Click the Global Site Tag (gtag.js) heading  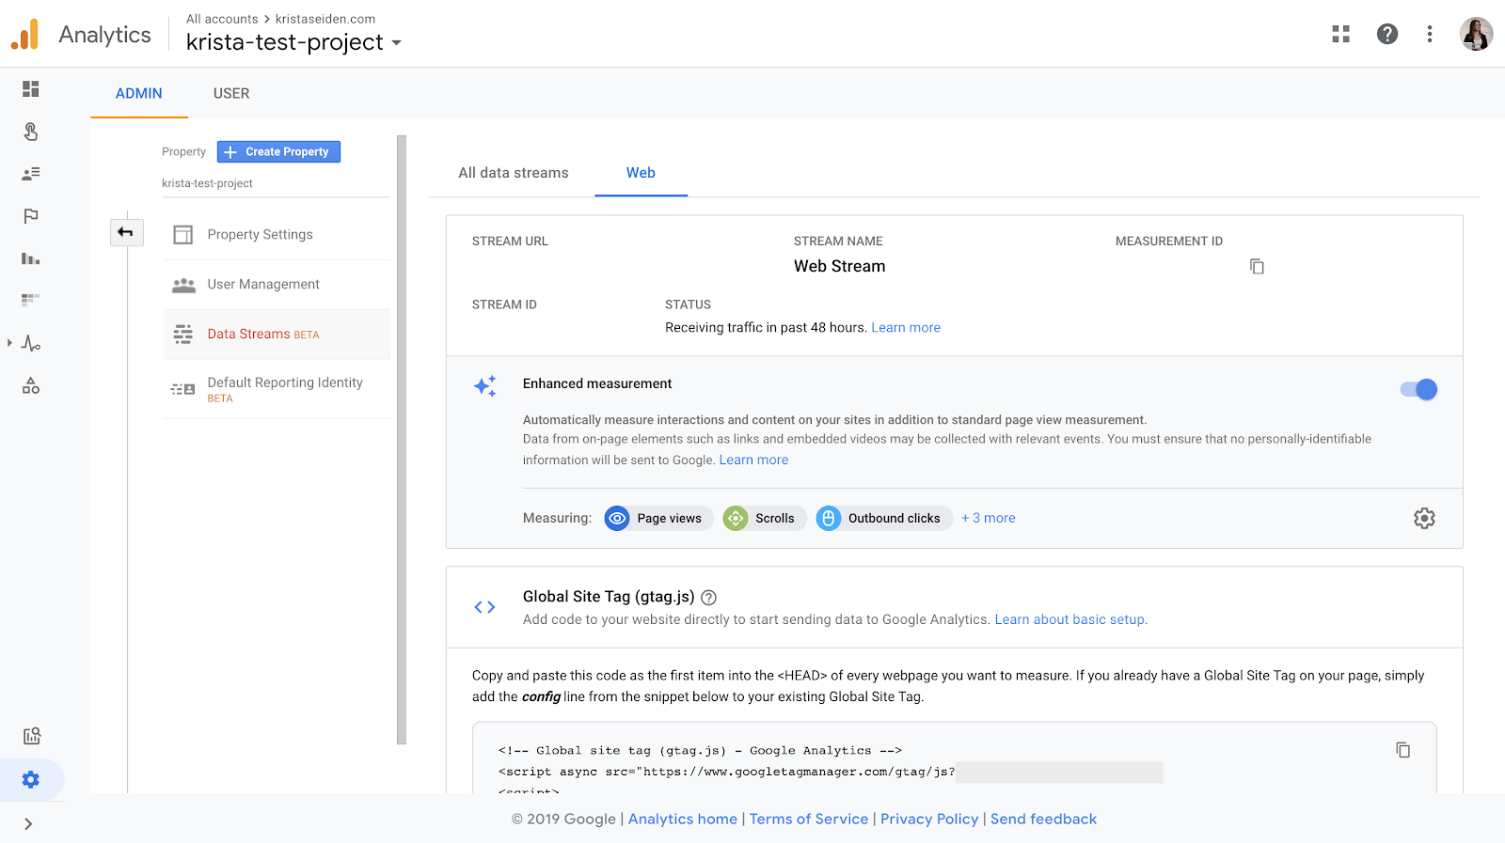[x=609, y=597]
